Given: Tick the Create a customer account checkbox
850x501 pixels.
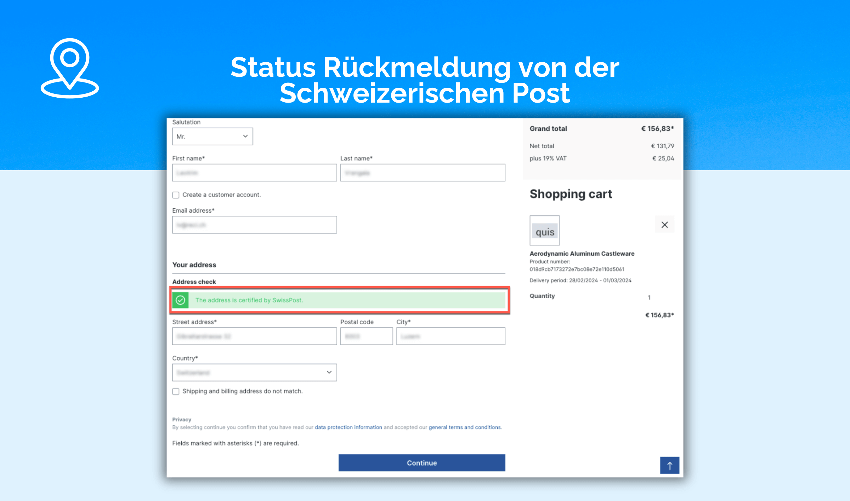Looking at the screenshot, I should click(176, 195).
